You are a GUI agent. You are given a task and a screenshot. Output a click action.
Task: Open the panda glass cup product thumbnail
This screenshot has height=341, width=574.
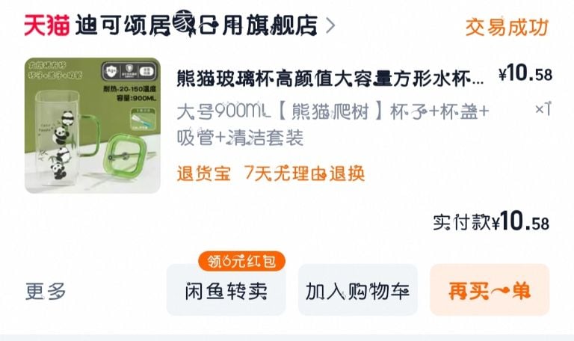[92, 126]
